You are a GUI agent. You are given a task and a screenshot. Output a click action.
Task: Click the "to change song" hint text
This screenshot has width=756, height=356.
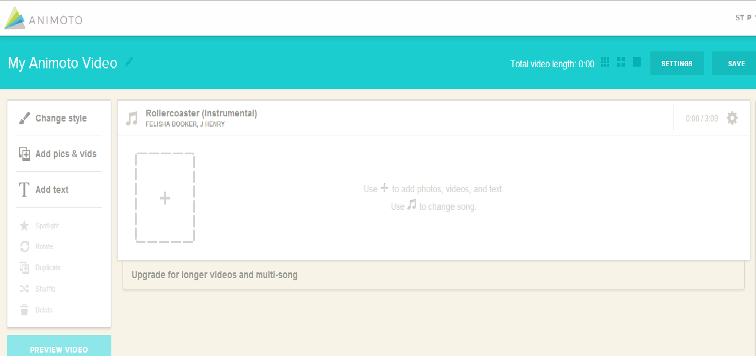[447, 207]
